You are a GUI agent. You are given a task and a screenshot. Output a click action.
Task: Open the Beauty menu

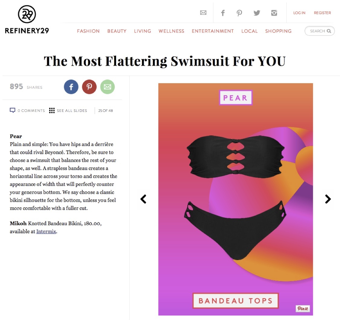click(117, 31)
